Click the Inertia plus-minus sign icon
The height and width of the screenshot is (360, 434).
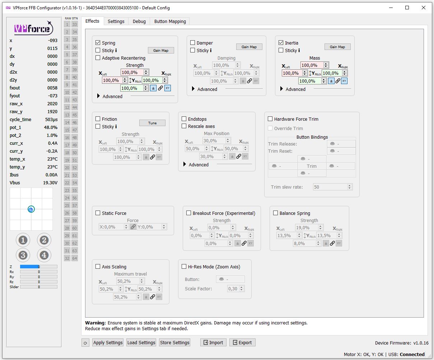[331, 81]
